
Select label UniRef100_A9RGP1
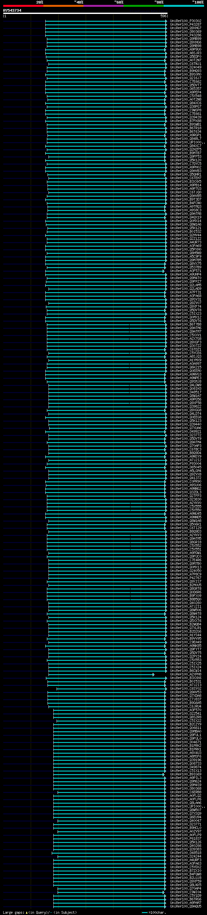(186, 135)
